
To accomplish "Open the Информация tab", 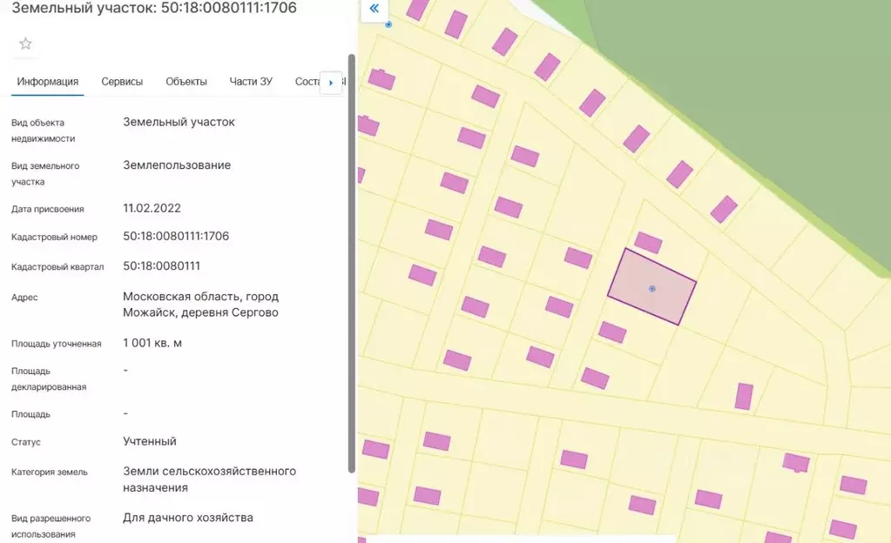I will click(48, 82).
